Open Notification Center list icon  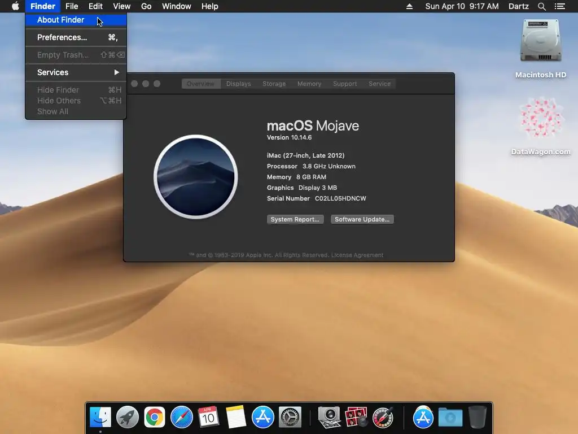(560, 6)
